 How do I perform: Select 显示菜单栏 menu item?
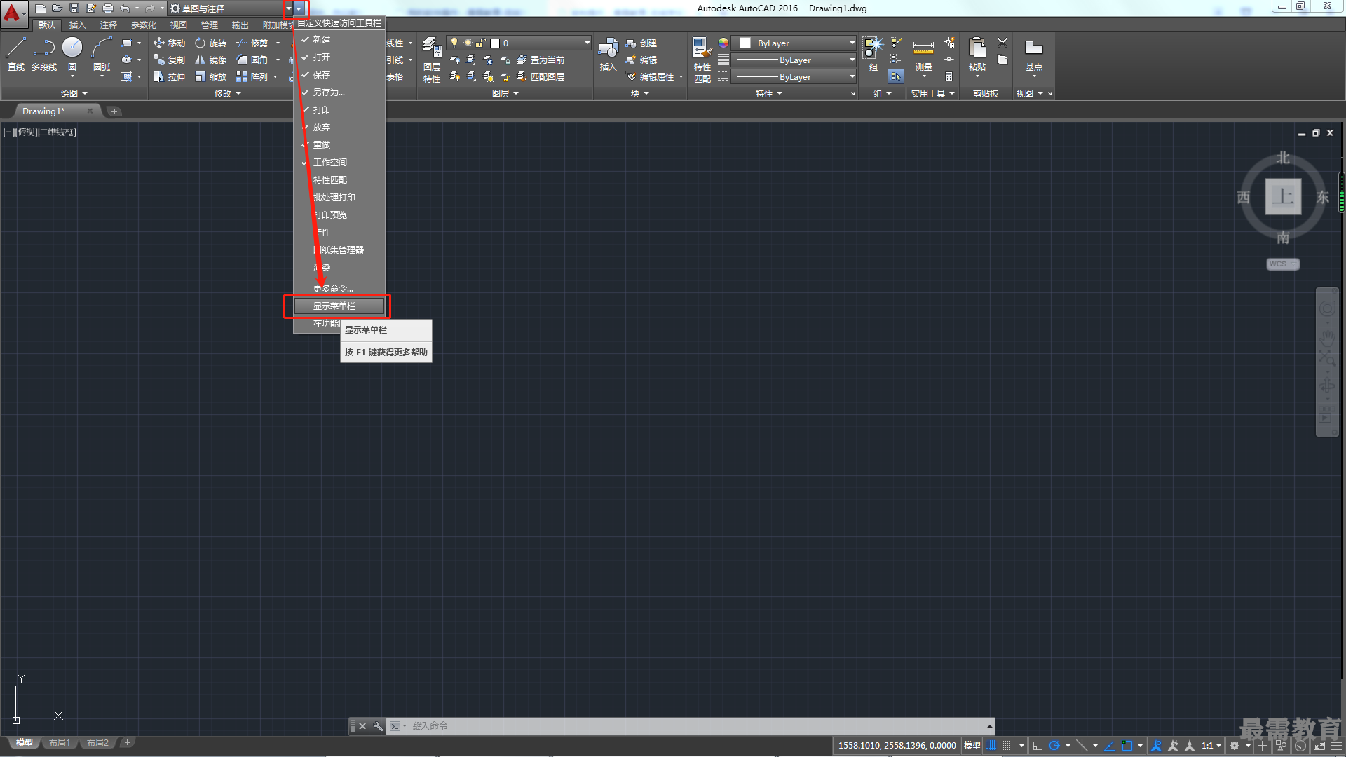pos(339,306)
